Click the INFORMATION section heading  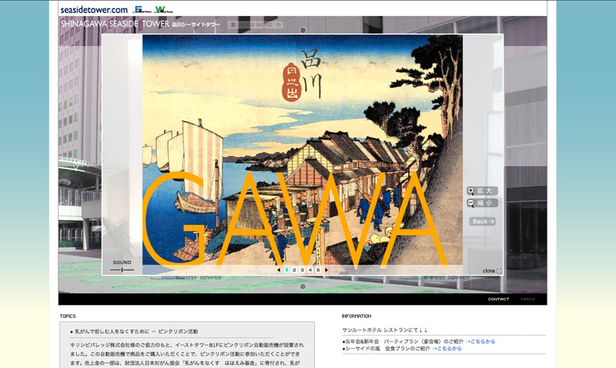[357, 316]
